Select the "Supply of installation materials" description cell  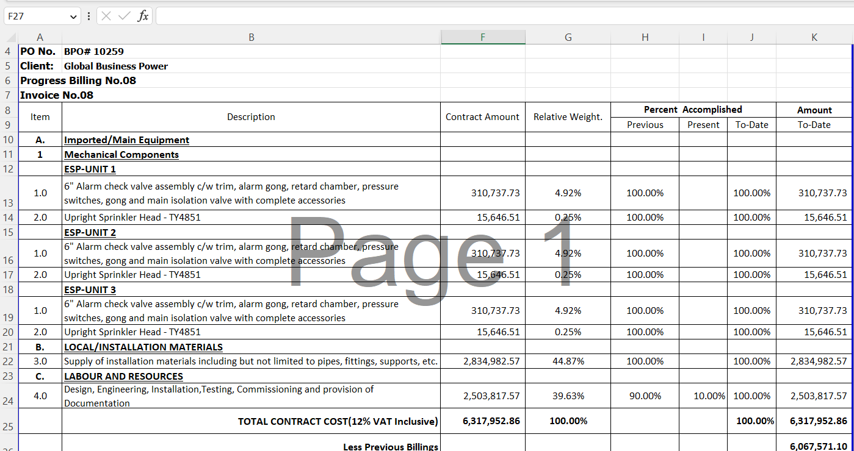click(x=251, y=361)
